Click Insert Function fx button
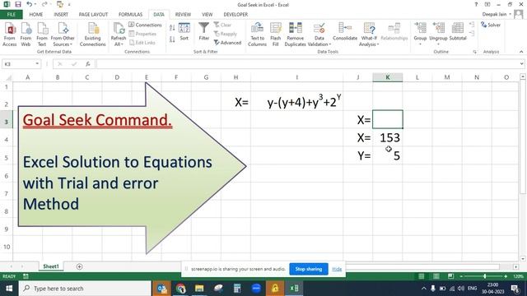 (88, 64)
